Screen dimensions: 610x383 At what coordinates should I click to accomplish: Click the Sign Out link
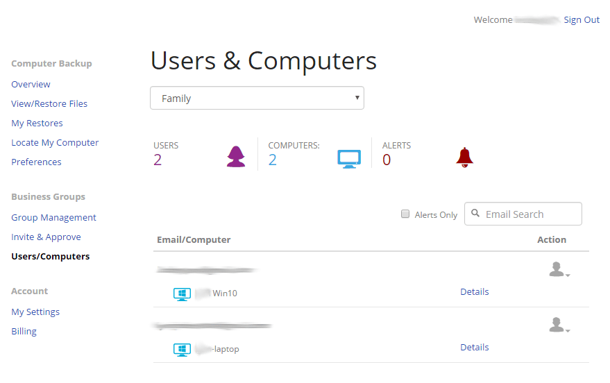tap(582, 20)
